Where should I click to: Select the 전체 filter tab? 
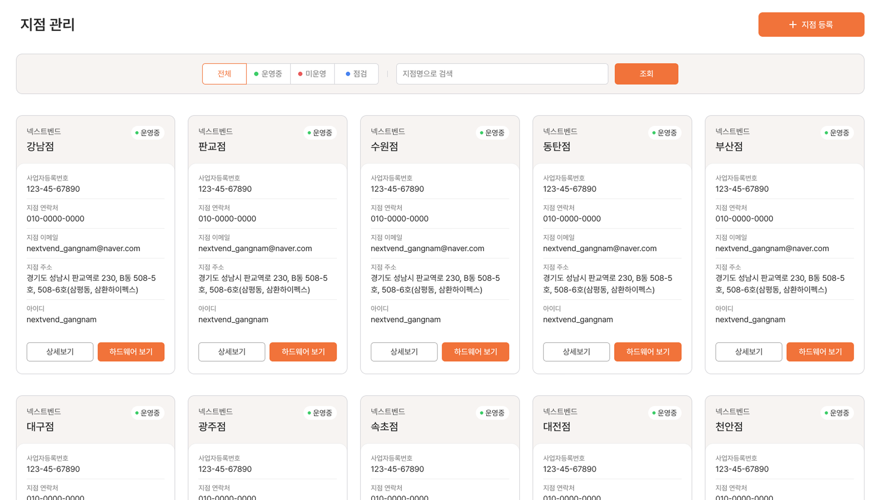[224, 74]
